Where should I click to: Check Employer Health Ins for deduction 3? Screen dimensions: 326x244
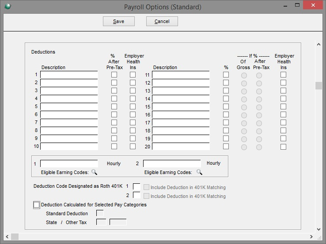pos(133,91)
